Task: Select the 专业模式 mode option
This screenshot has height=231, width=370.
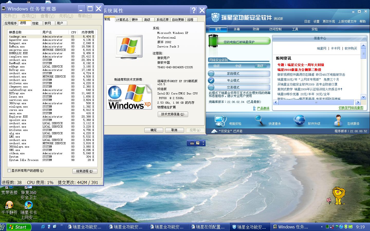Action: coord(239,81)
